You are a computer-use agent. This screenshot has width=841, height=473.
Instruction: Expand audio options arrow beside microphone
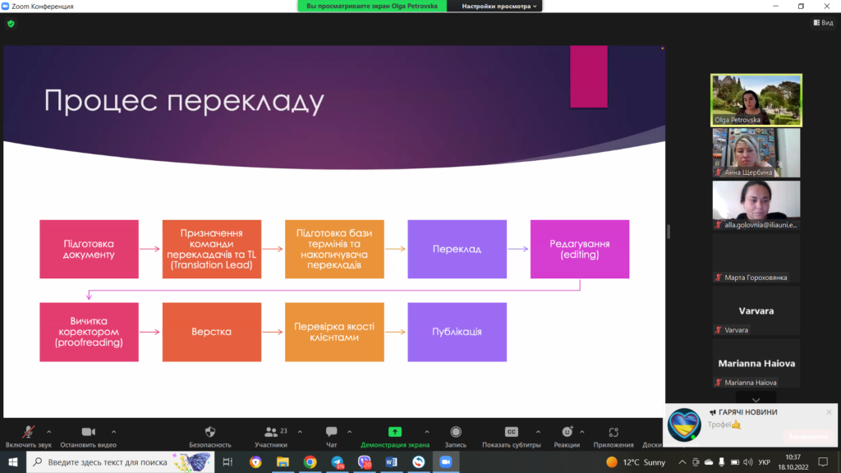coord(49,431)
